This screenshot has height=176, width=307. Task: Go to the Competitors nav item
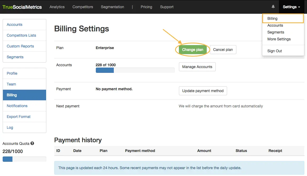pos(83,7)
